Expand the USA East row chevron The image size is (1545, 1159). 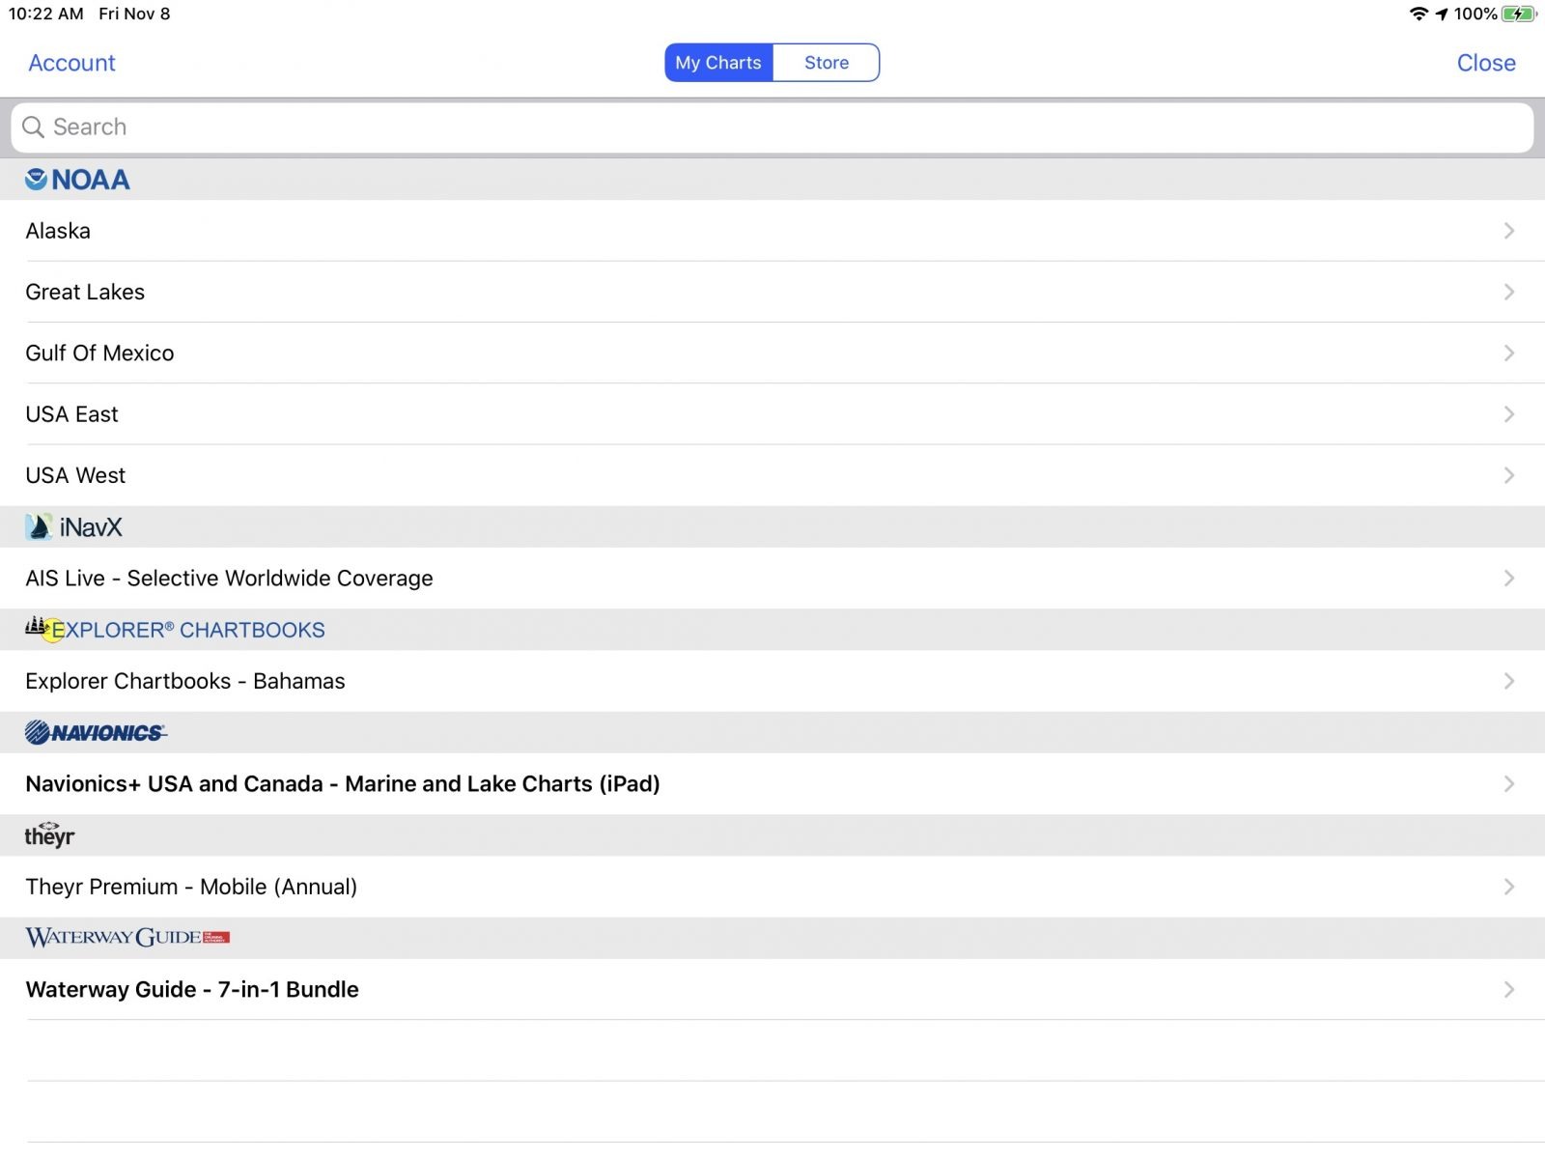click(x=1509, y=414)
